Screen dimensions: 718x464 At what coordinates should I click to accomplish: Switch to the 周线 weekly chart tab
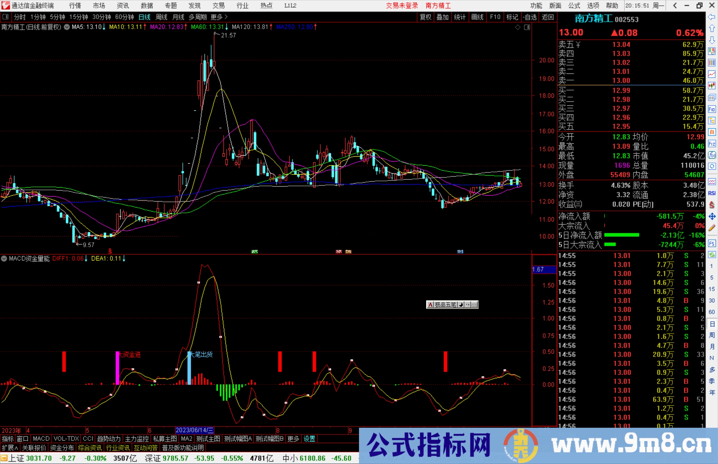(x=162, y=17)
